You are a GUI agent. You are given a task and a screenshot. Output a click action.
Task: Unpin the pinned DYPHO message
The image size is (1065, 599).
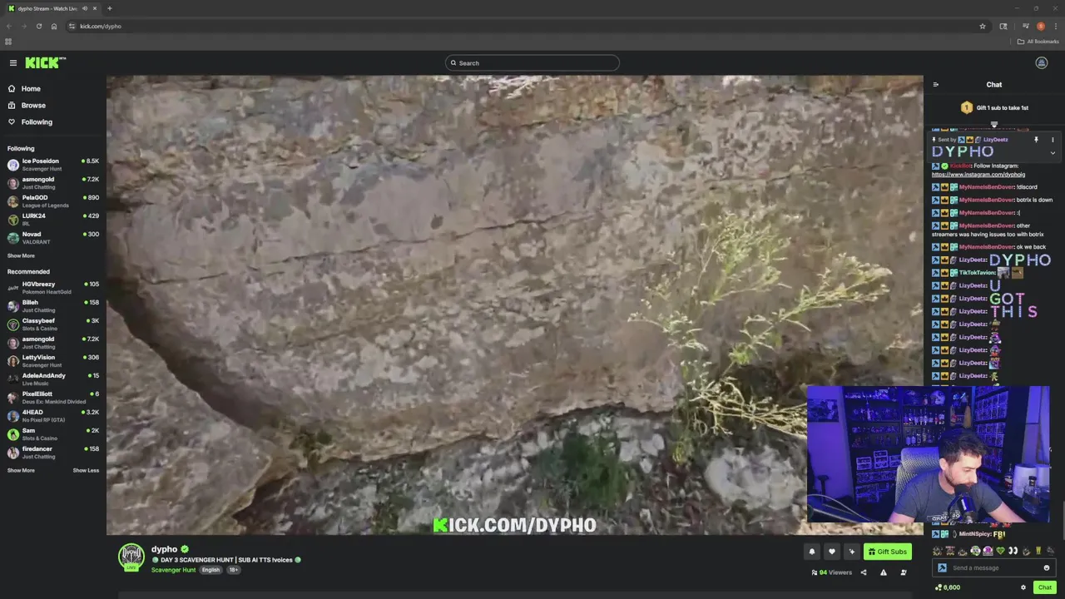1036,140
